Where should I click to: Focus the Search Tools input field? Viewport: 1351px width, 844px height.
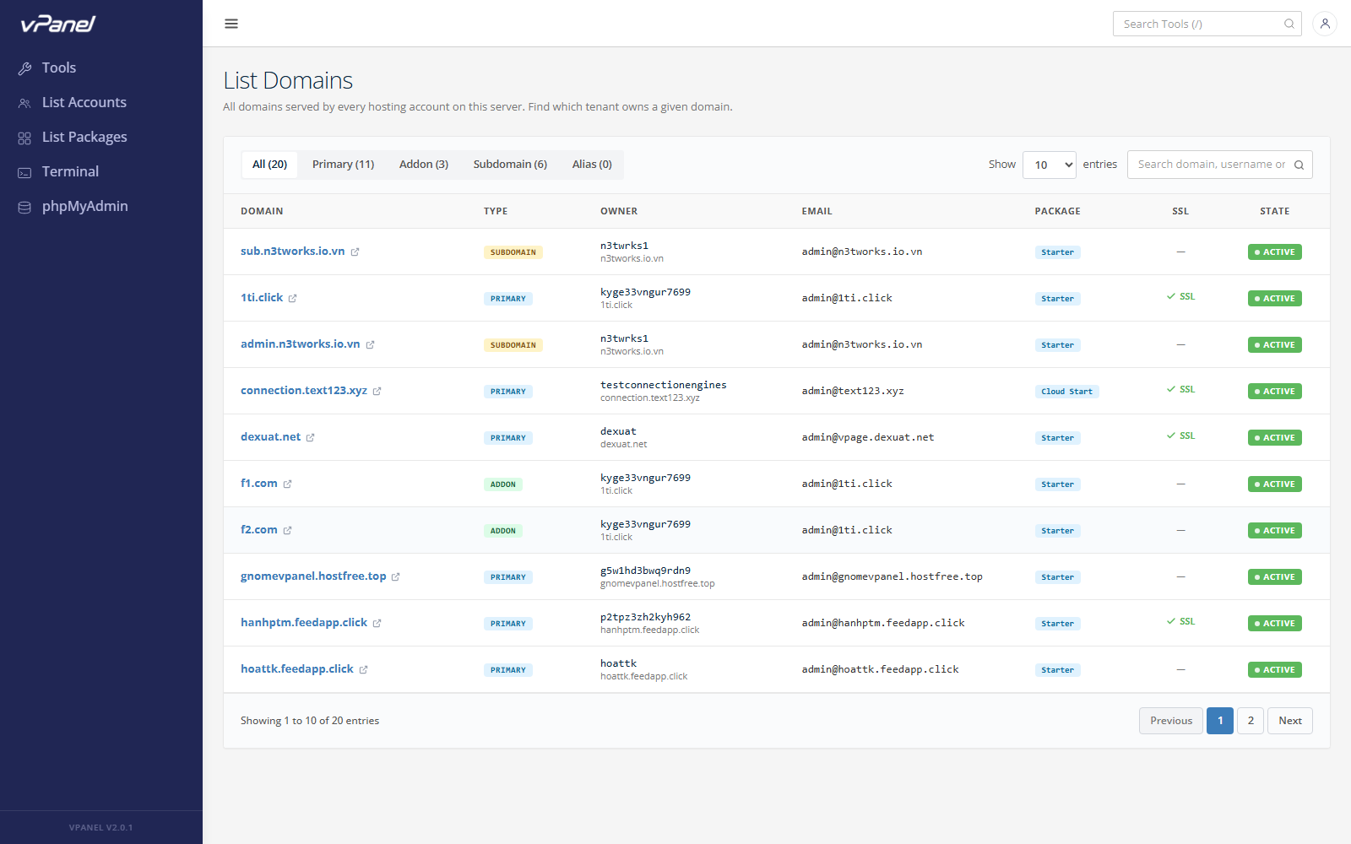coord(1207,24)
